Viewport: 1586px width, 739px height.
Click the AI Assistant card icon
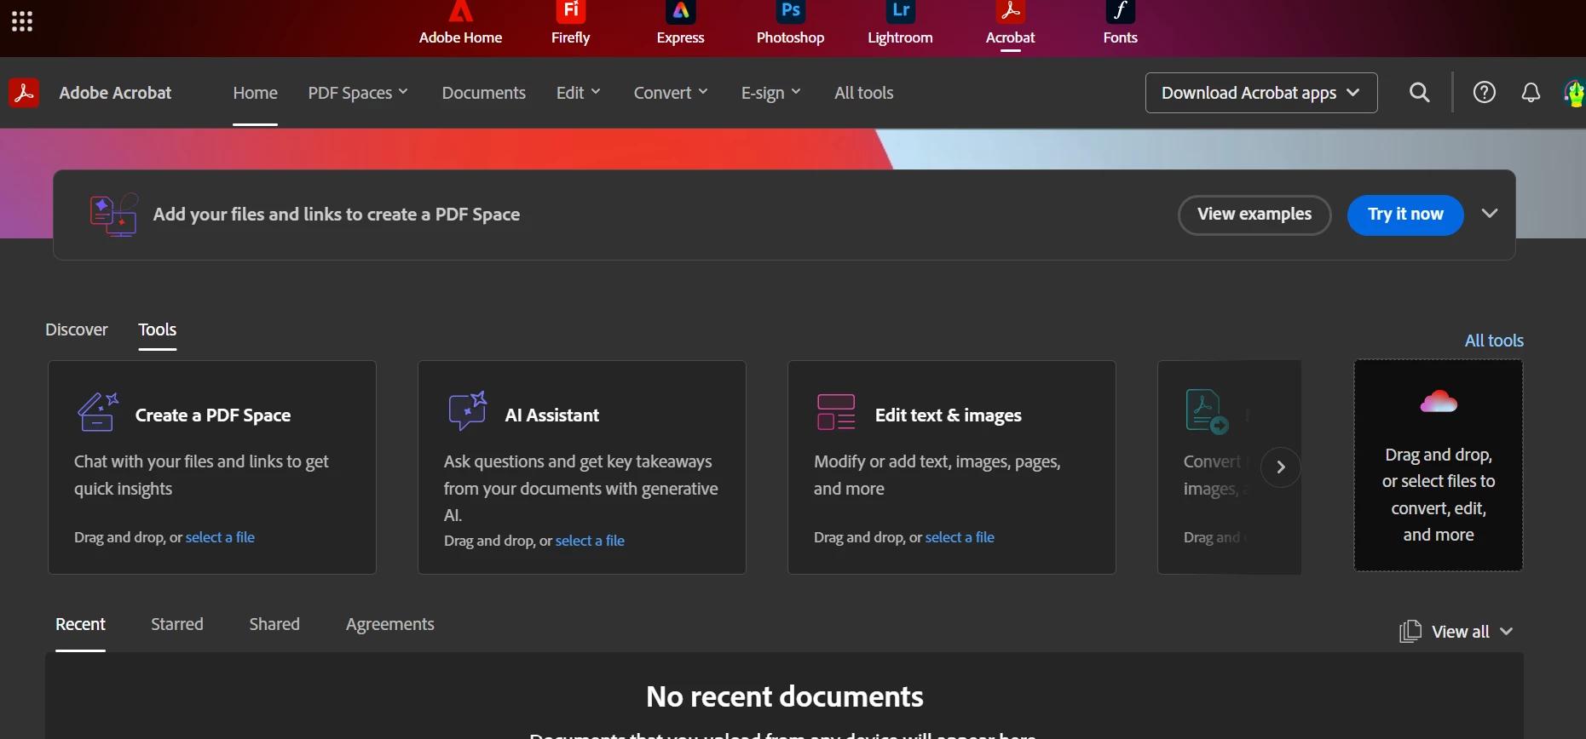tap(468, 411)
